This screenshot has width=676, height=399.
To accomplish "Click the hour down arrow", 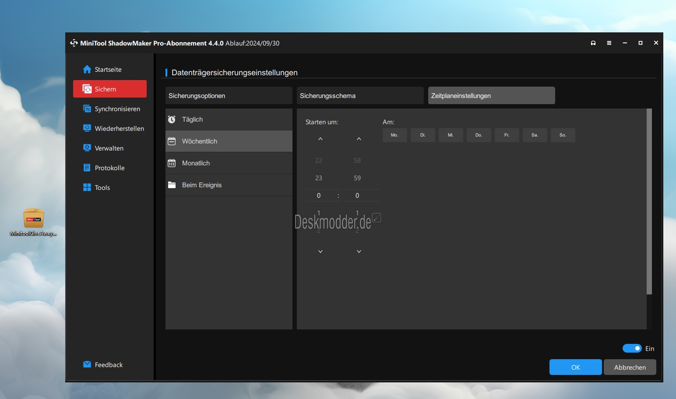I will click(x=320, y=252).
